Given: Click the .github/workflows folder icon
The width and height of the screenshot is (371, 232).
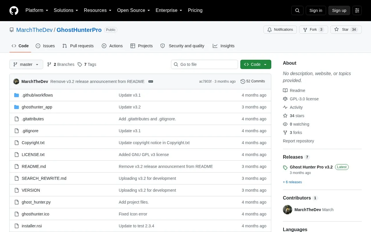Looking at the screenshot, I should (x=17, y=95).
